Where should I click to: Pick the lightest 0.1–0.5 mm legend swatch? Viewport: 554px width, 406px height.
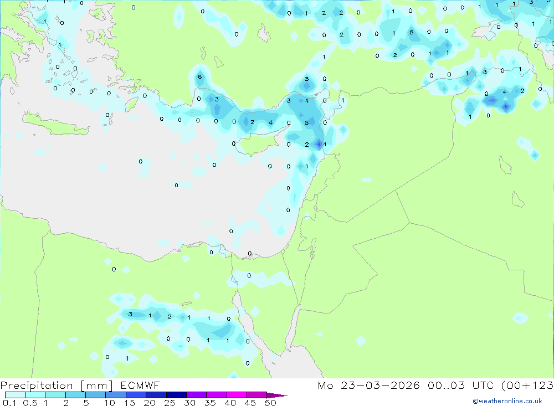pyautogui.click(x=15, y=395)
